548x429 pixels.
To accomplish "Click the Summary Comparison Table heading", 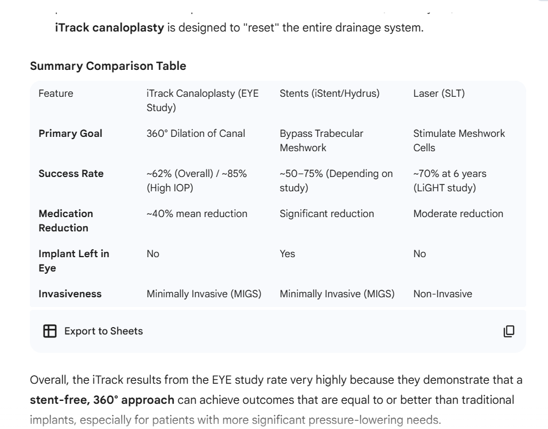I will pyautogui.click(x=108, y=66).
